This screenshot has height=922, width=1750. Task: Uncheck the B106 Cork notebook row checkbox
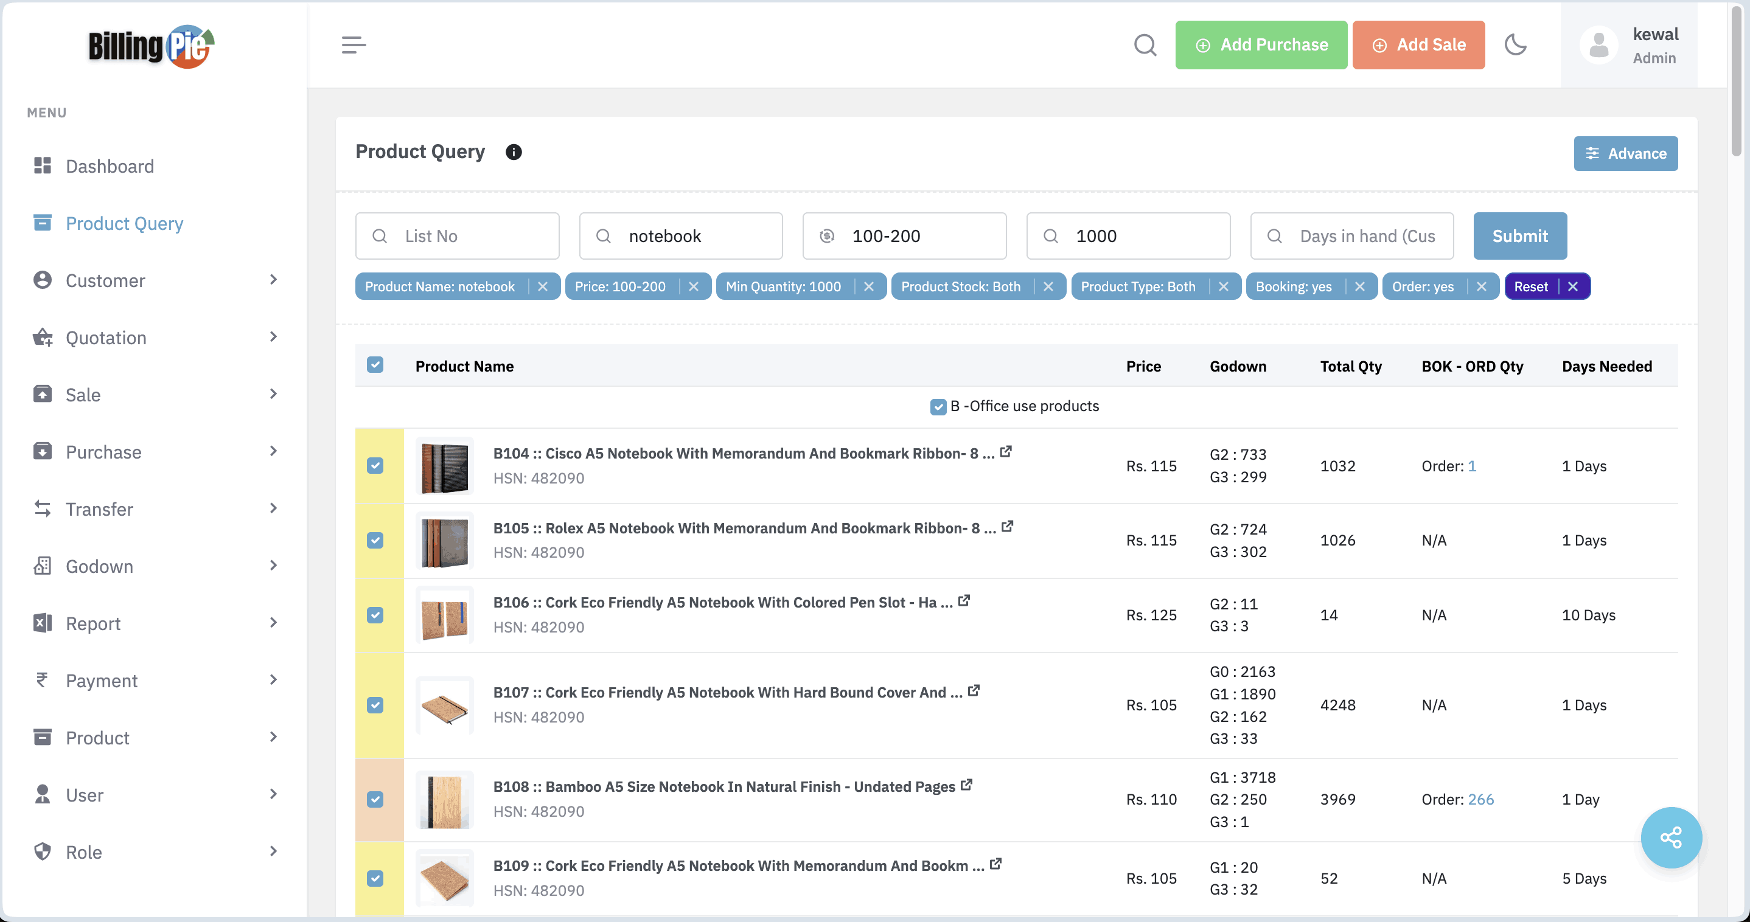(x=375, y=615)
